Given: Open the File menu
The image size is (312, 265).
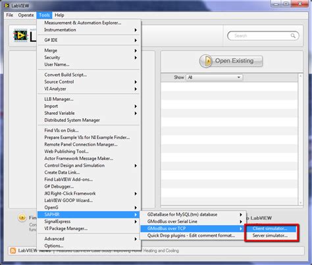Looking at the screenshot, I should click(x=10, y=15).
